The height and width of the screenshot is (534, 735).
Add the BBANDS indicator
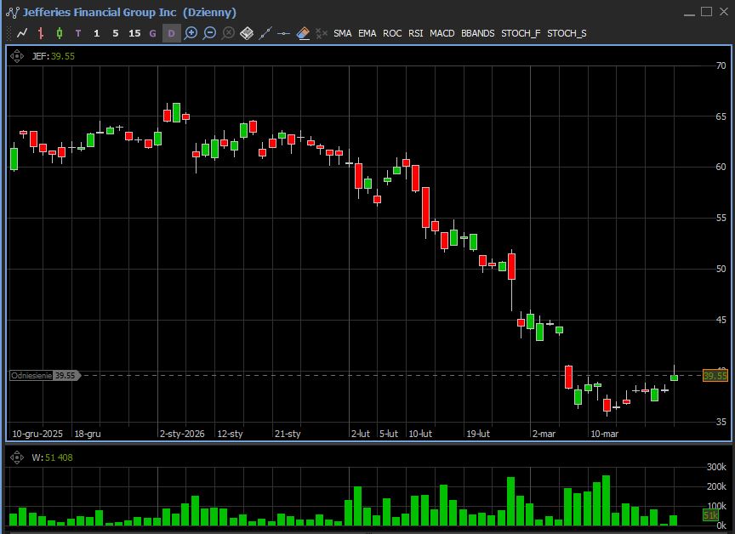click(x=477, y=33)
